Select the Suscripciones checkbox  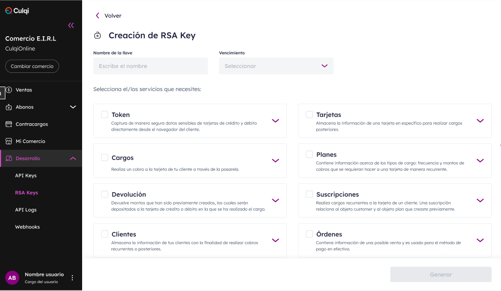pyautogui.click(x=309, y=194)
